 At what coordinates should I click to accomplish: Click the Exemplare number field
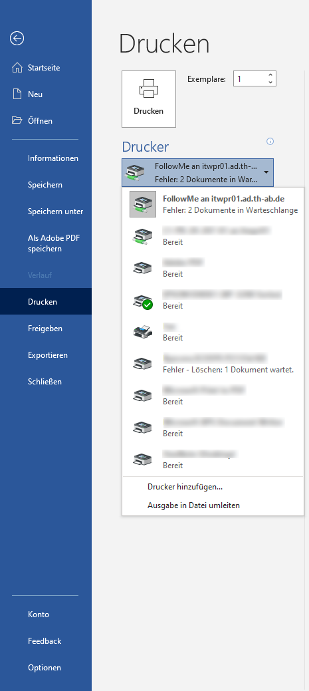tap(250, 79)
